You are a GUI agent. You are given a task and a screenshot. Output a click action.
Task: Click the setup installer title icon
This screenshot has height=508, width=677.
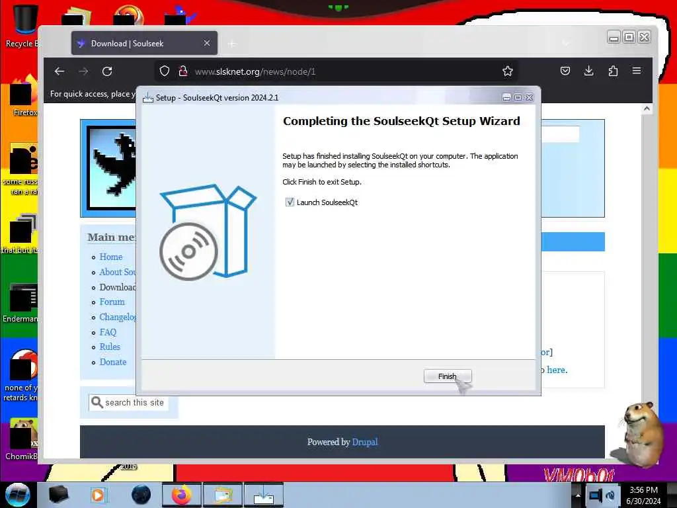point(148,97)
